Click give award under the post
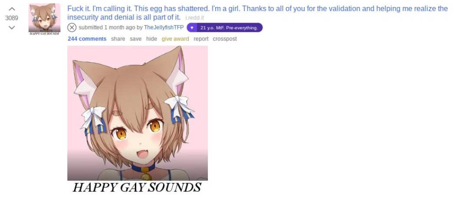453x197 pixels. point(175,39)
